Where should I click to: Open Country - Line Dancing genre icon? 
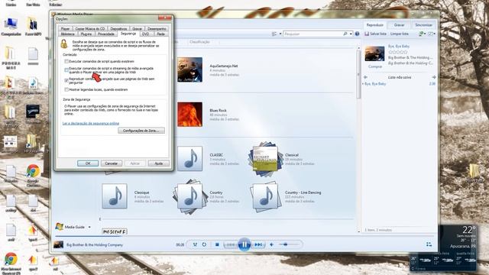265,197
